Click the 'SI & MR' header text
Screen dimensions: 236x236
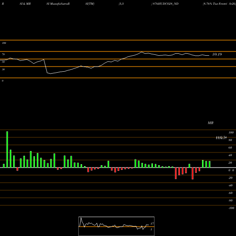[25, 4]
